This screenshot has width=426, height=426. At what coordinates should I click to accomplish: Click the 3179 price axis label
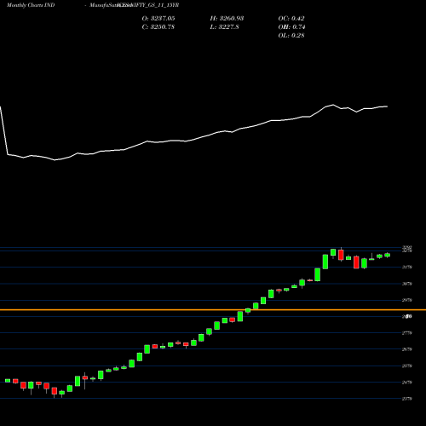[x=407, y=267]
